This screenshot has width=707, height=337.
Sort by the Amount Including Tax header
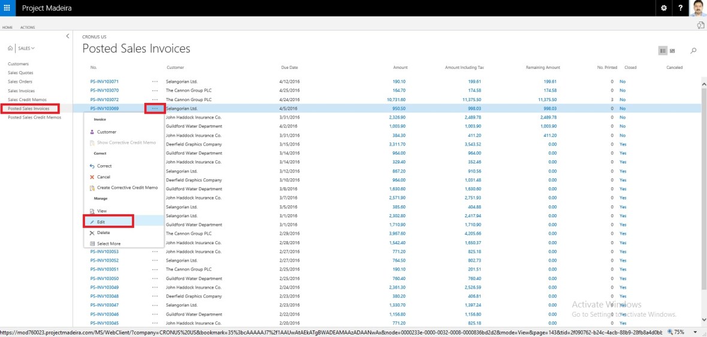pos(464,68)
